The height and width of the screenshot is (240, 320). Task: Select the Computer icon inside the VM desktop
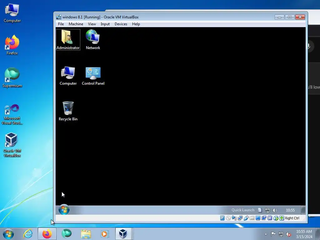68,76
